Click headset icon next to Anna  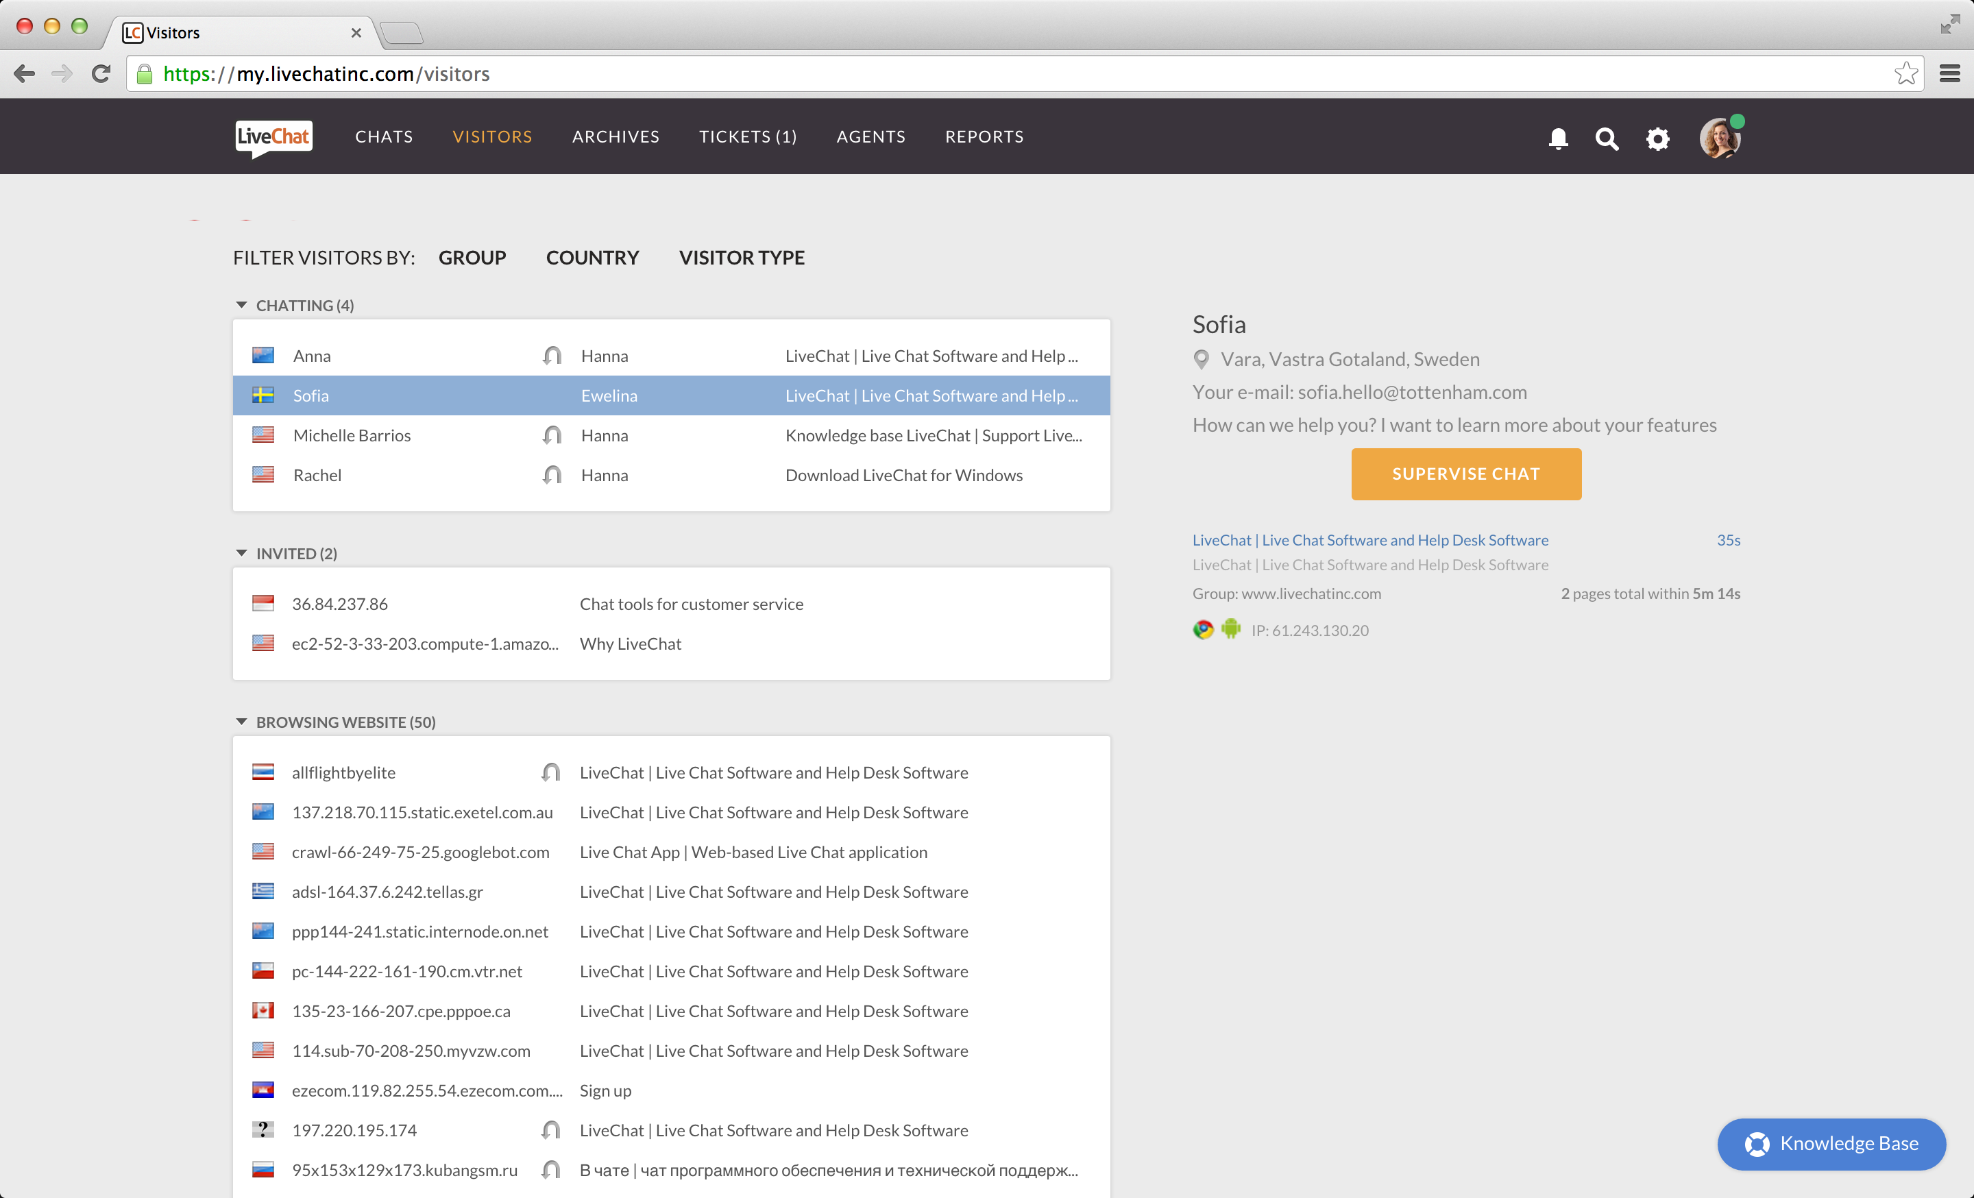coord(552,356)
